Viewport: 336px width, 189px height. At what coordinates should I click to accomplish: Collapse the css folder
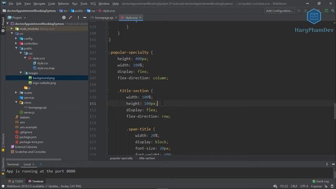(x=21, y=53)
